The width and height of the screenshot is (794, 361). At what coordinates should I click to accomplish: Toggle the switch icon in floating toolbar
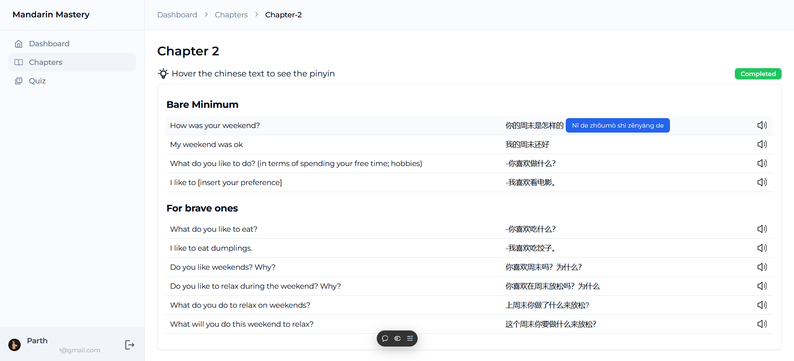[397, 338]
